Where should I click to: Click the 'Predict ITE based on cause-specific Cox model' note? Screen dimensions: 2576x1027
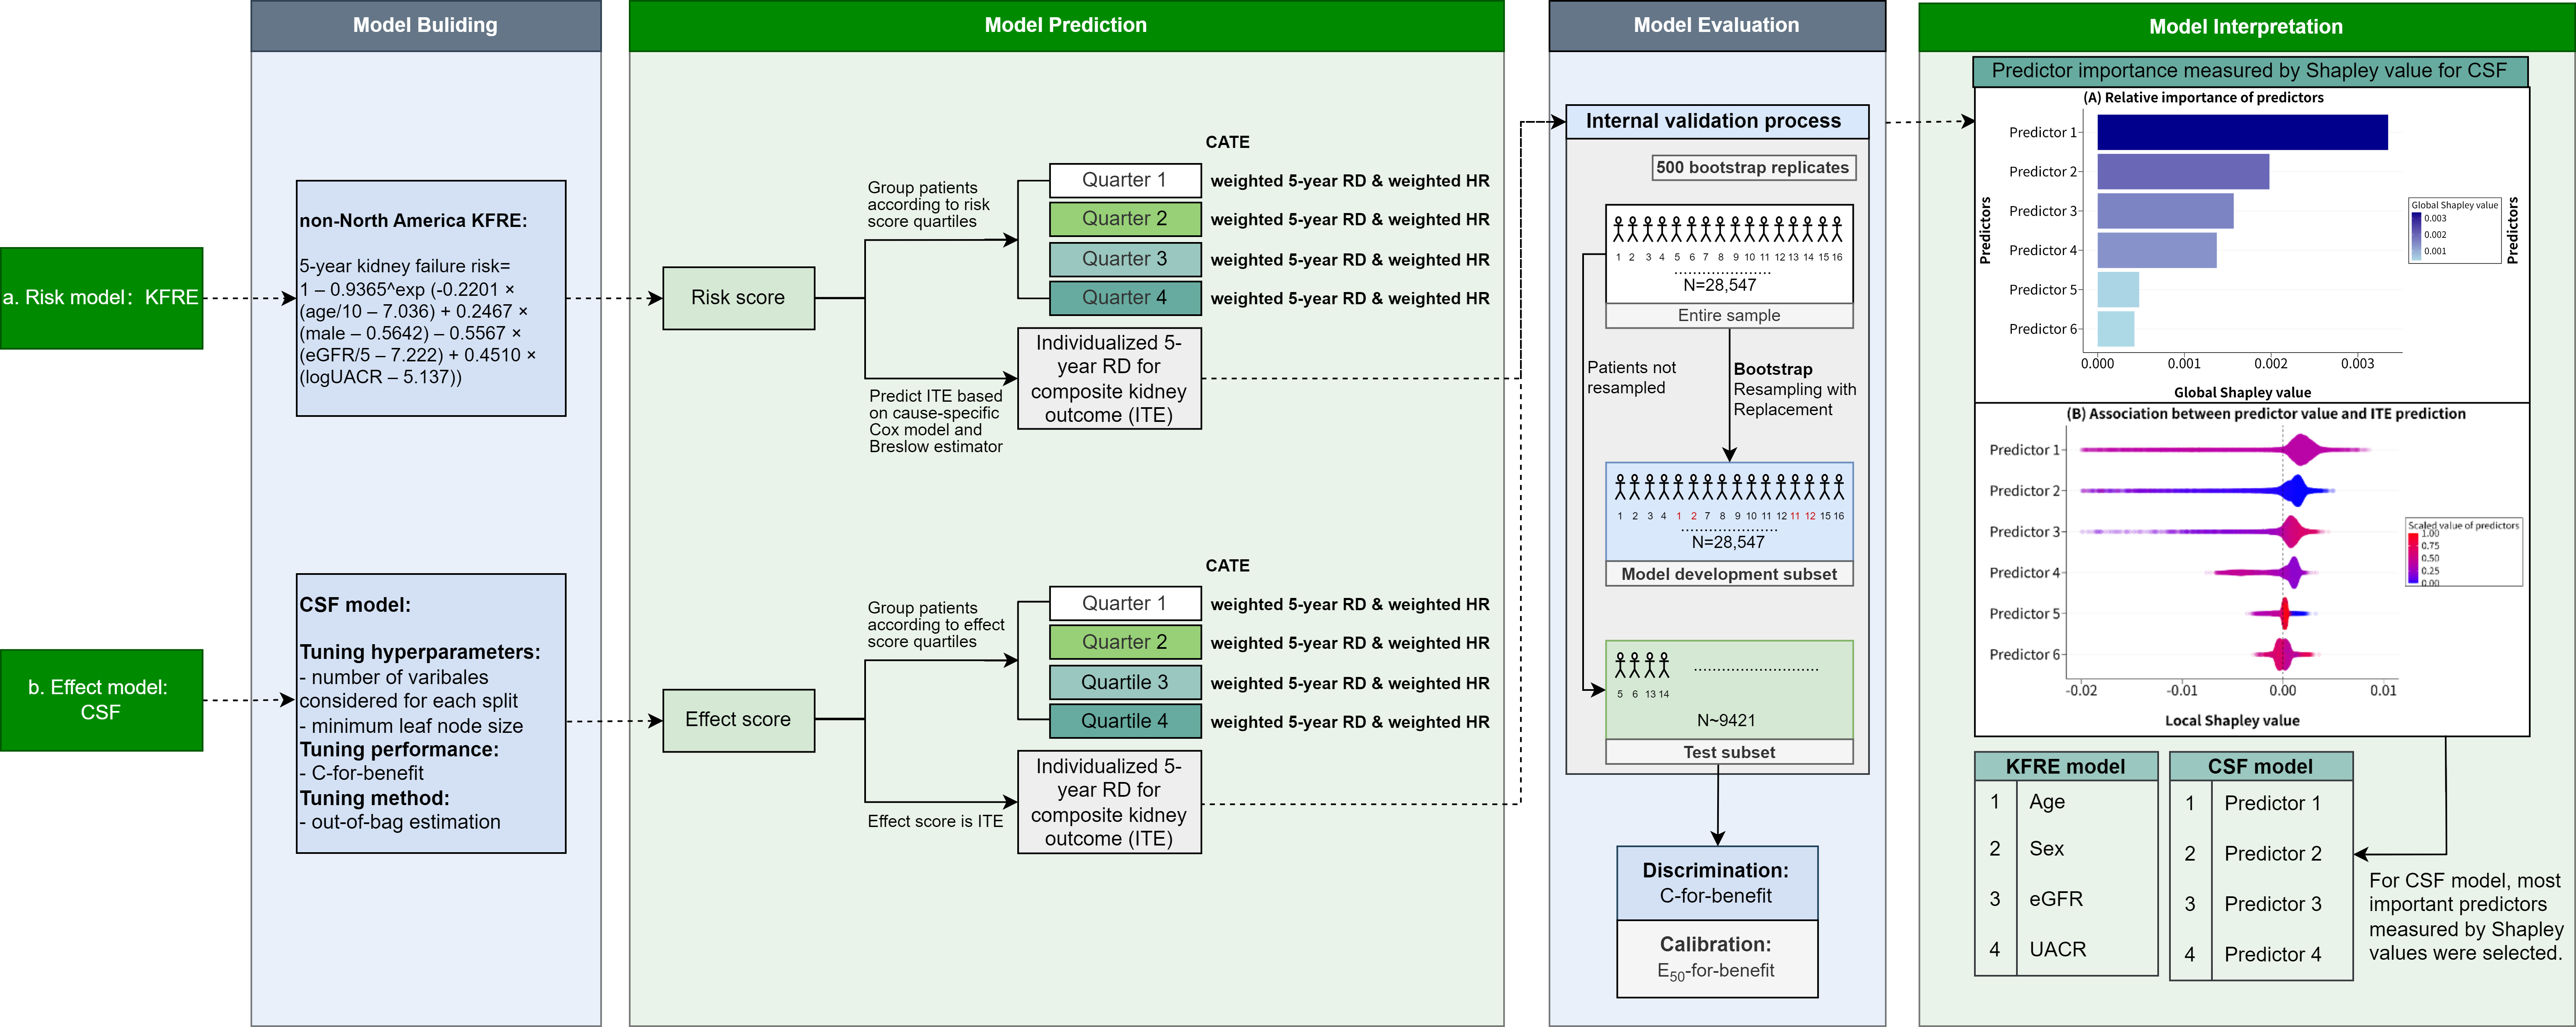pyautogui.click(x=936, y=421)
